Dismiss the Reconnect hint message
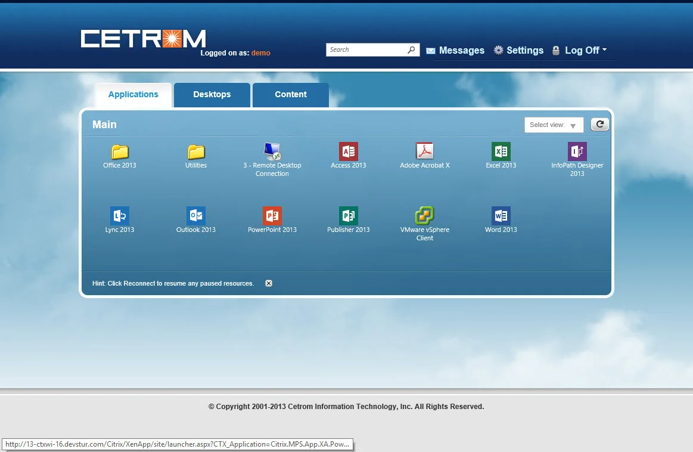Viewport: 693px width, 452px height. (x=269, y=283)
